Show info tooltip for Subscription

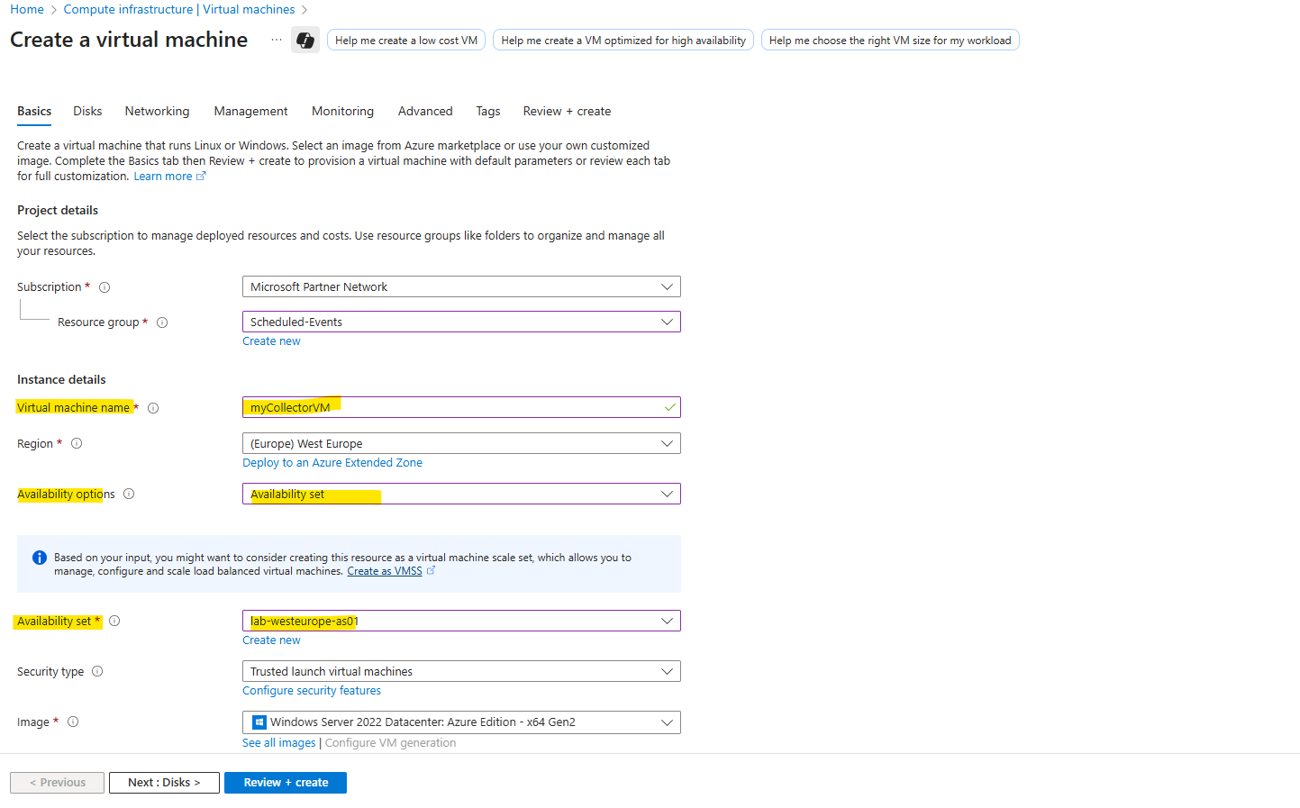click(x=105, y=287)
